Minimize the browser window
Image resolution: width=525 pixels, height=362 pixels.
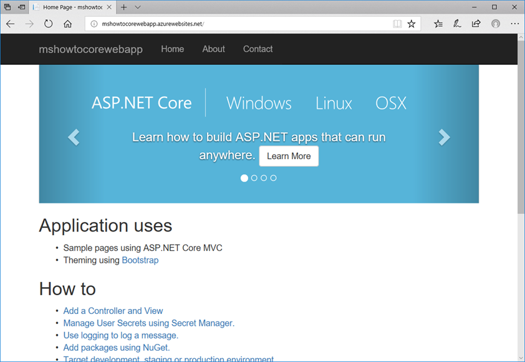click(x=474, y=7)
